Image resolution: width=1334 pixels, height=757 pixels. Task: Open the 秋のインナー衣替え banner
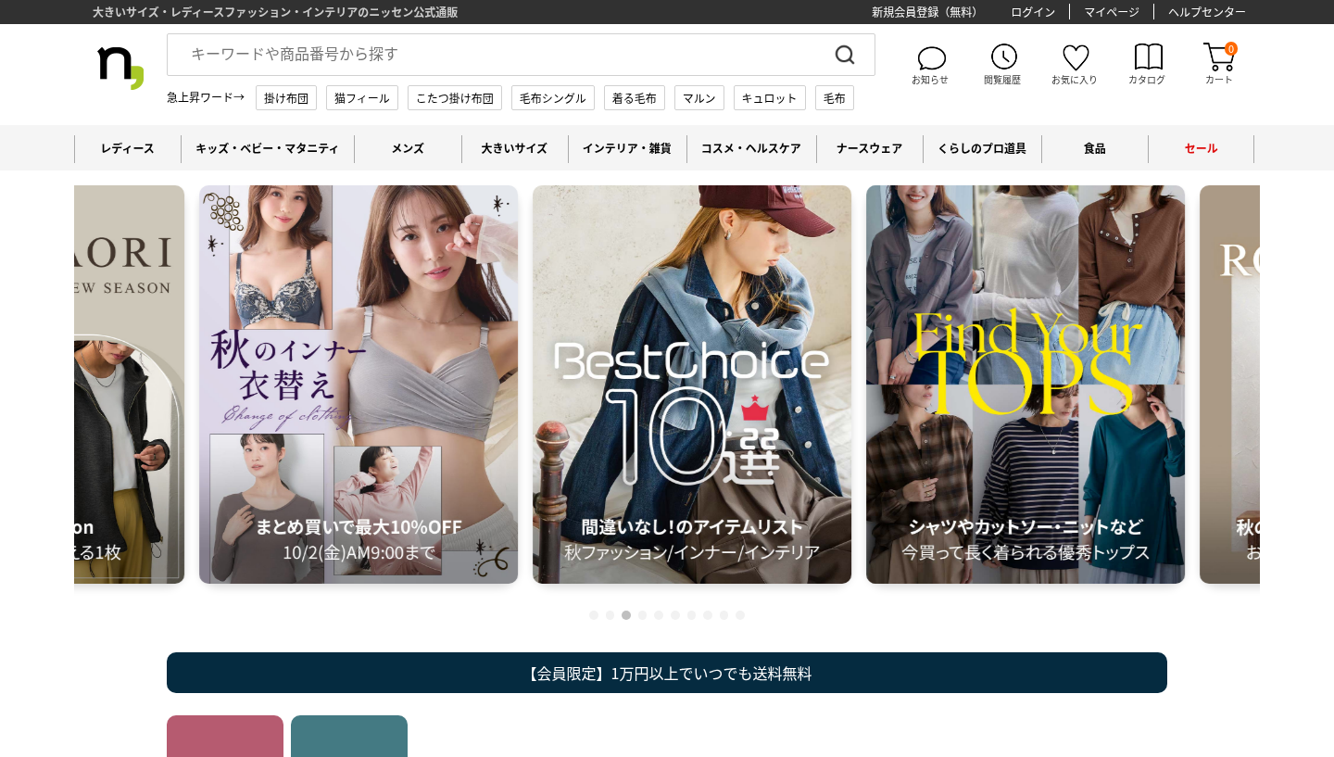[359, 385]
